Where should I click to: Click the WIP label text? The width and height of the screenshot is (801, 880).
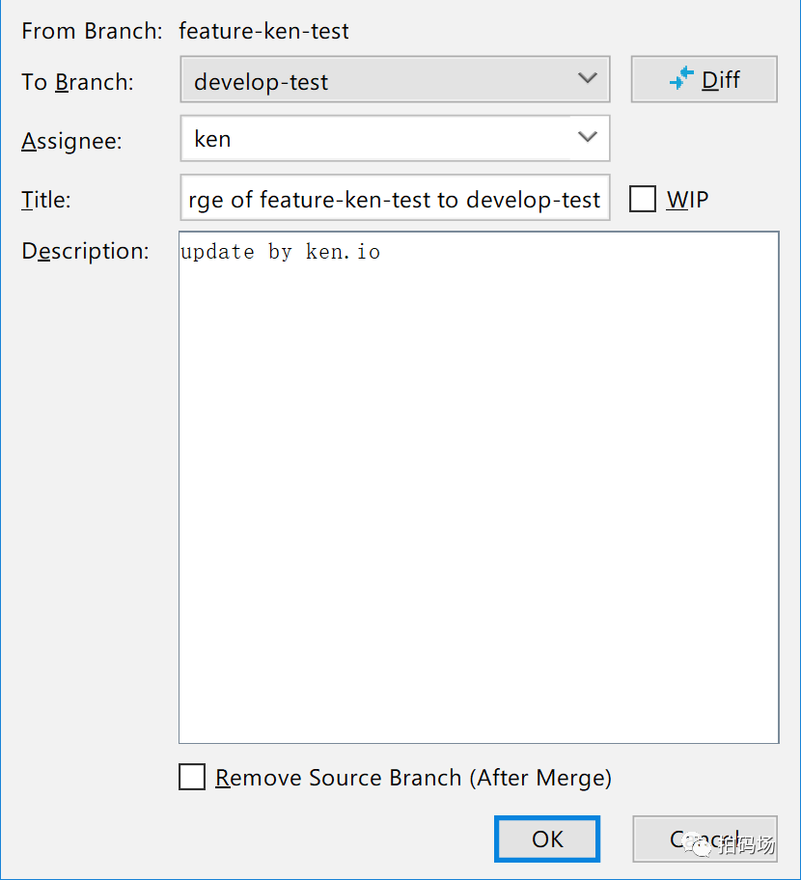tap(688, 199)
